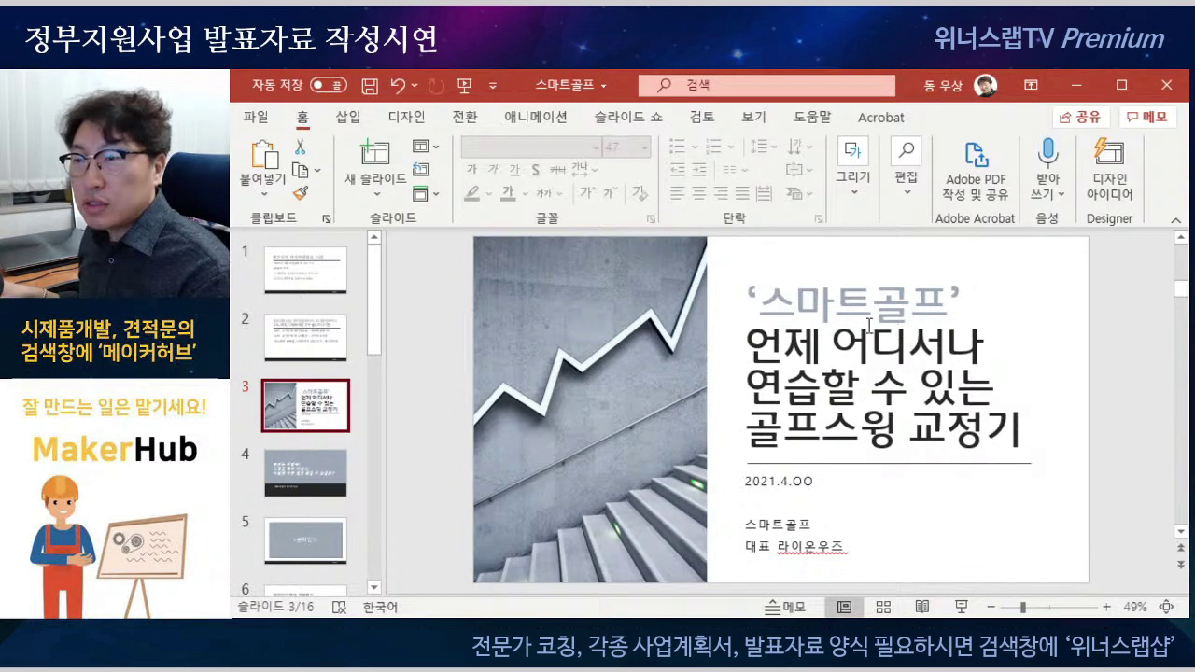Click the slide title '언제 어디서나' text

coord(864,346)
